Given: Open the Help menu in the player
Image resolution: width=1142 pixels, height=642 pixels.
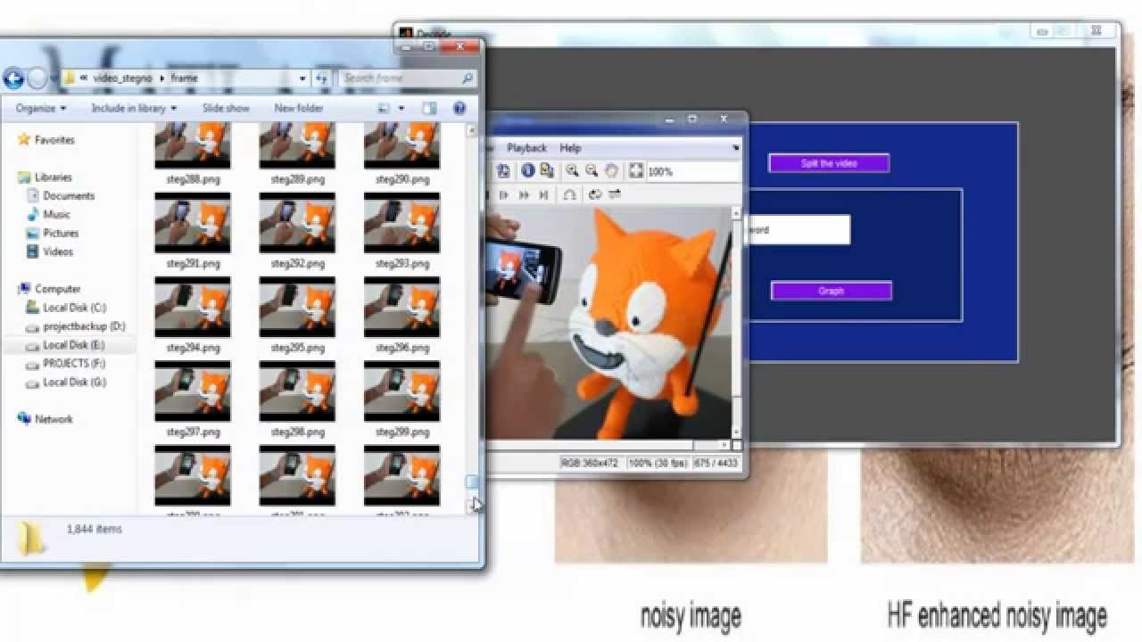Looking at the screenshot, I should 570,148.
